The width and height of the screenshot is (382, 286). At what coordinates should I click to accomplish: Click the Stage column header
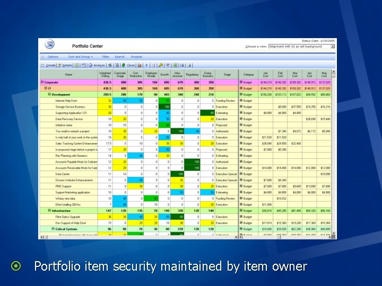(227, 75)
